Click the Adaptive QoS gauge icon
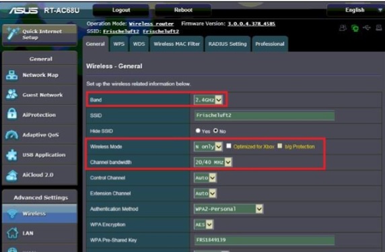Image resolution: width=385 pixels, height=252 pixels. (12, 135)
